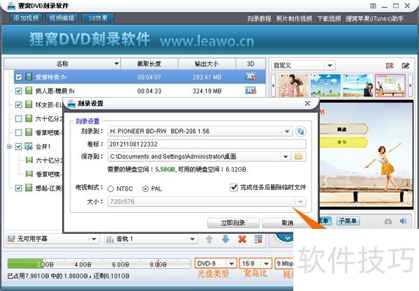Screen dimensions: 419x291
Task: Select the 00:04:33 duration cell
Action: click(x=149, y=91)
